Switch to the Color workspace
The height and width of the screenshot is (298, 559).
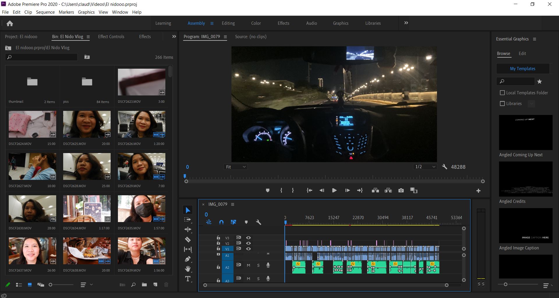tap(256, 23)
